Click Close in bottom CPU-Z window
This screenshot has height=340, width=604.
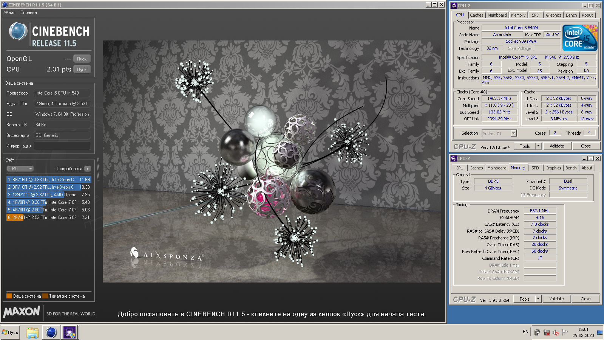(585, 299)
